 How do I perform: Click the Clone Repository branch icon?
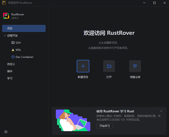(135, 66)
